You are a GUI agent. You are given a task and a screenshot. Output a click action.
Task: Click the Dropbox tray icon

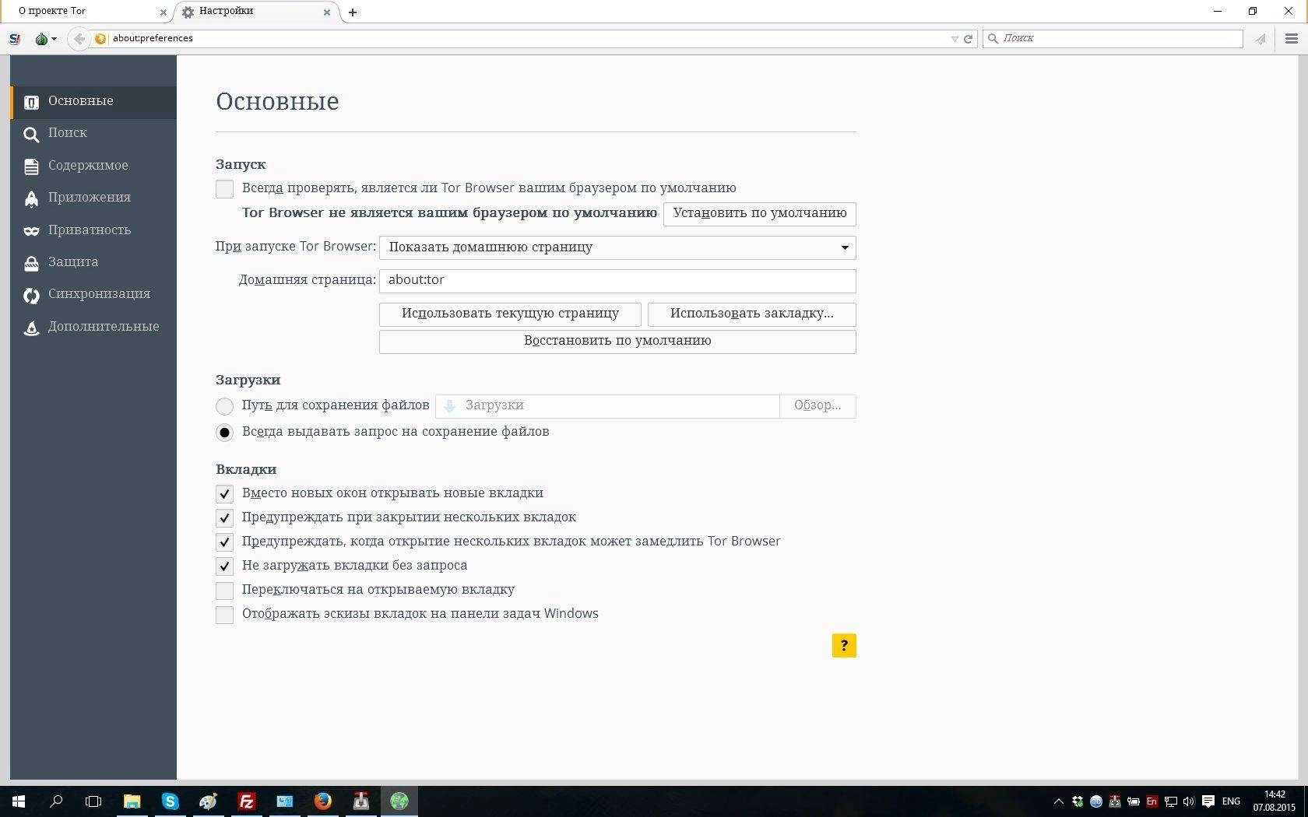pyautogui.click(x=1078, y=801)
